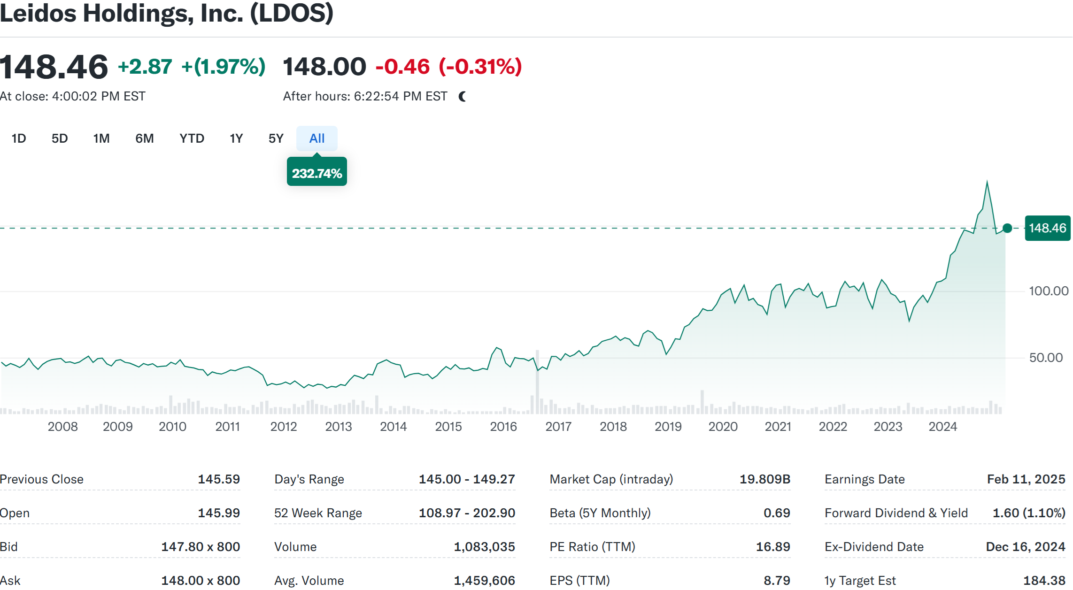The image size is (1073, 590).
Task: Click the Volume value 1,083,035
Action: [484, 547]
